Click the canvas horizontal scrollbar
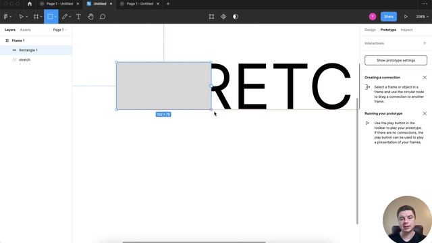Viewport: 432px width, 243px height. (x=194, y=242)
